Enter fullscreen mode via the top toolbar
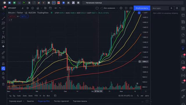The image size is (186, 105). point(126,8)
